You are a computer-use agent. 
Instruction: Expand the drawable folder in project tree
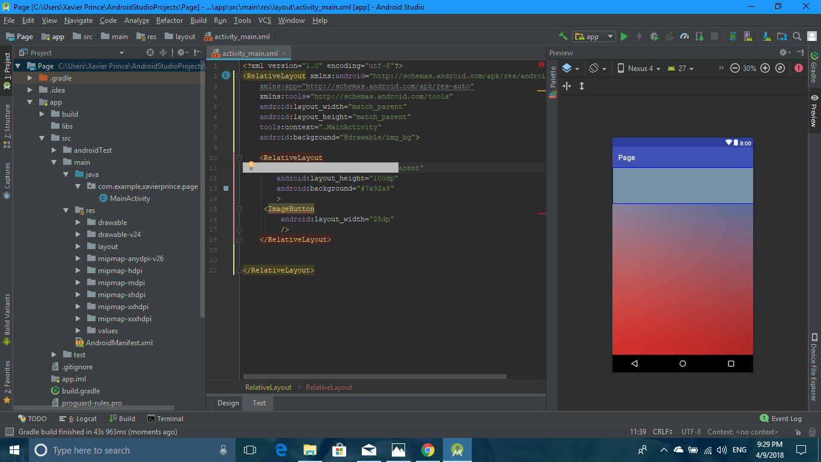[x=78, y=223]
